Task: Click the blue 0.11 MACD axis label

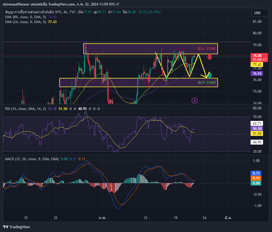Action: coord(256,173)
